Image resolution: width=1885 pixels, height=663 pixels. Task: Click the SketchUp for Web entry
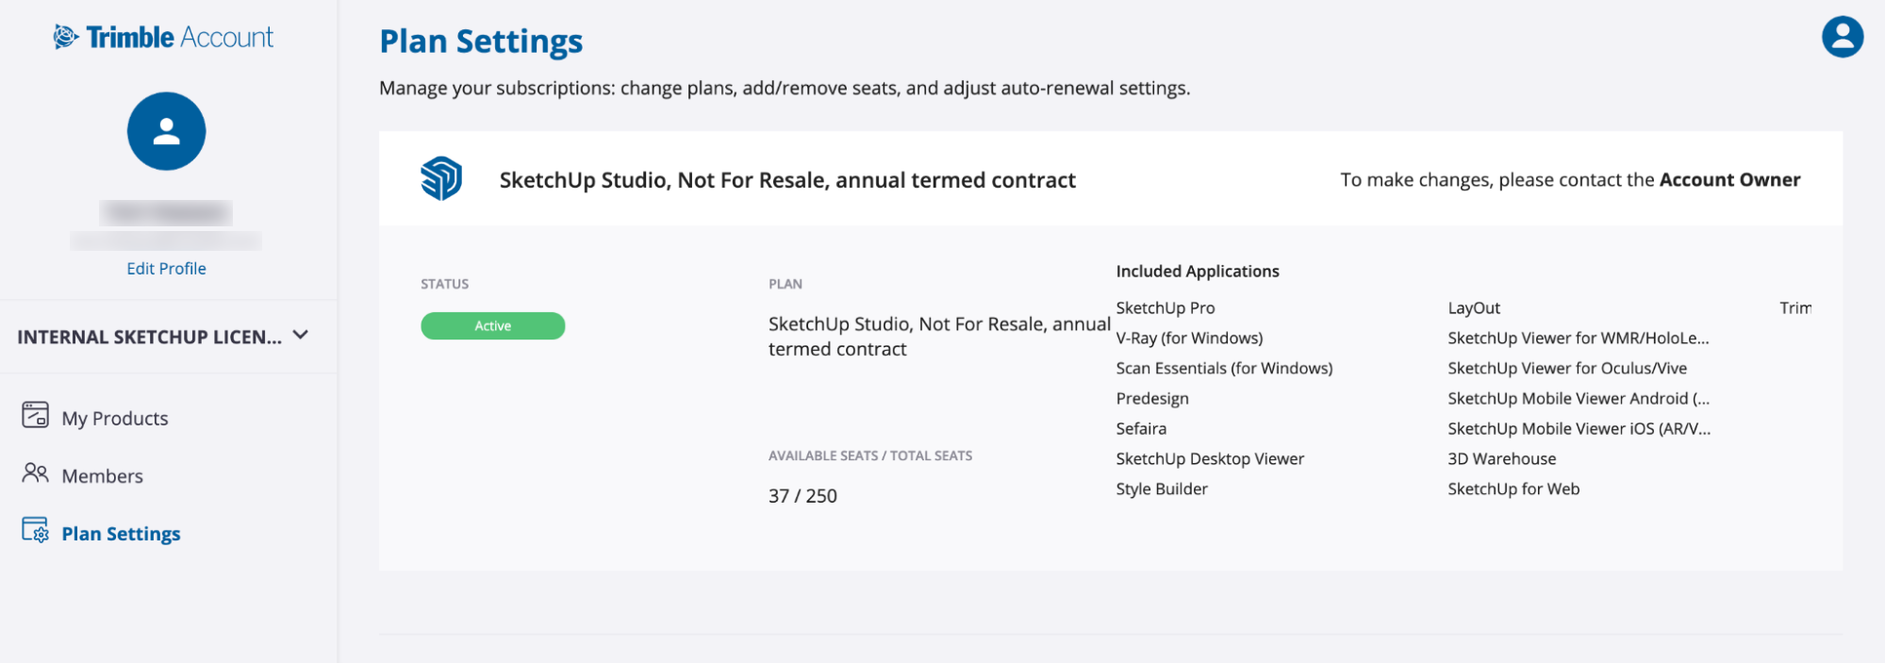coord(1513,489)
